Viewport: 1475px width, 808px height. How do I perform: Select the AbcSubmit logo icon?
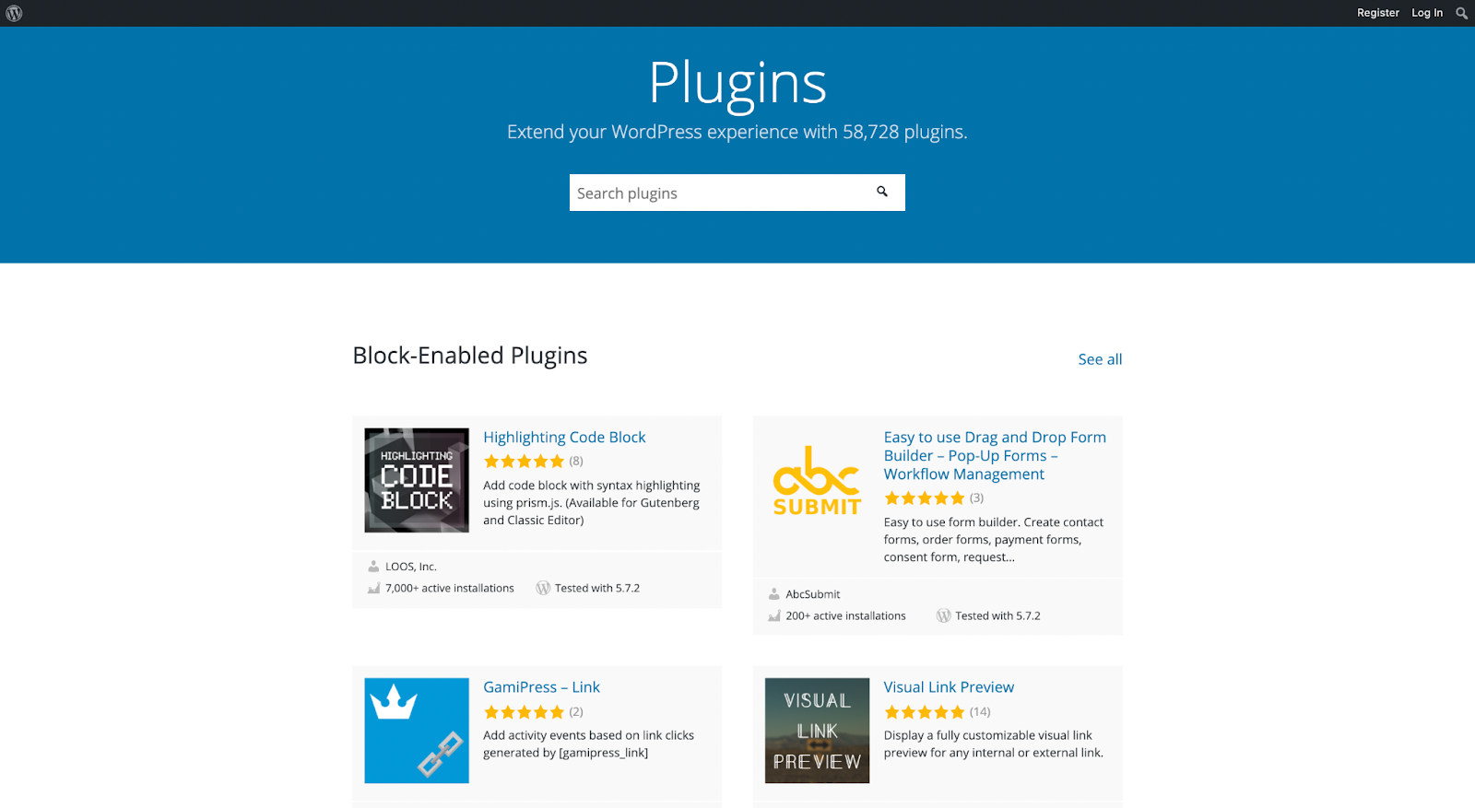(x=815, y=479)
